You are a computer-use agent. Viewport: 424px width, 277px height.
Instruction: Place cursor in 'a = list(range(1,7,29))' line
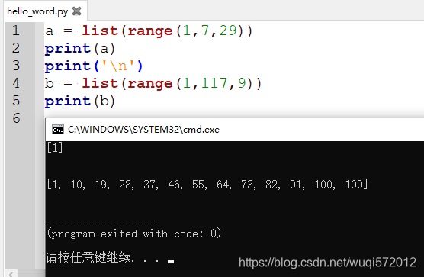coord(149,31)
